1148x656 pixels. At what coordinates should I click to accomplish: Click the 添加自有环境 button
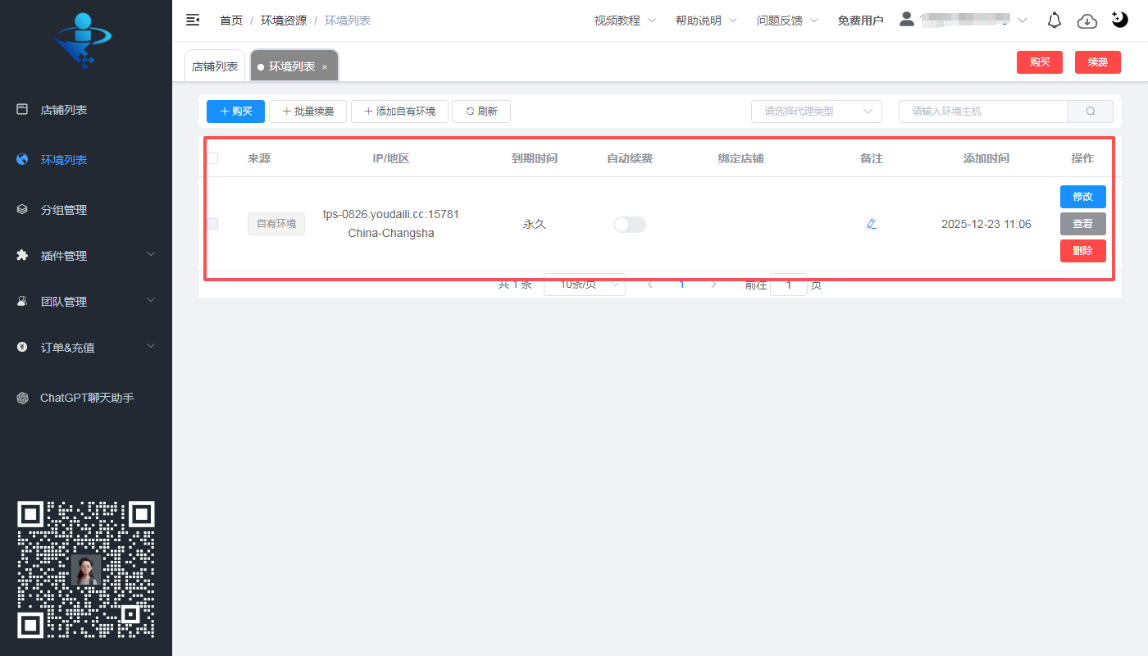click(x=399, y=111)
